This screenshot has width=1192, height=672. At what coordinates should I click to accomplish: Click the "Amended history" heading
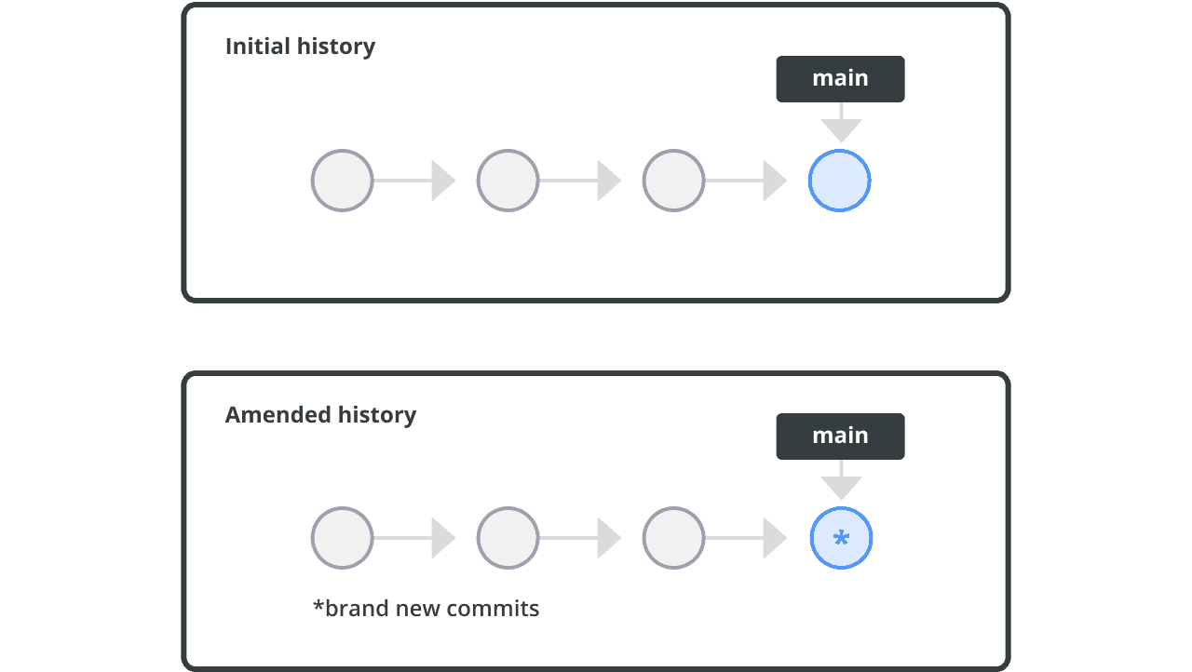tap(320, 415)
